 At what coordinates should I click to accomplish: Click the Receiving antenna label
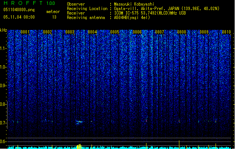tap(86, 18)
